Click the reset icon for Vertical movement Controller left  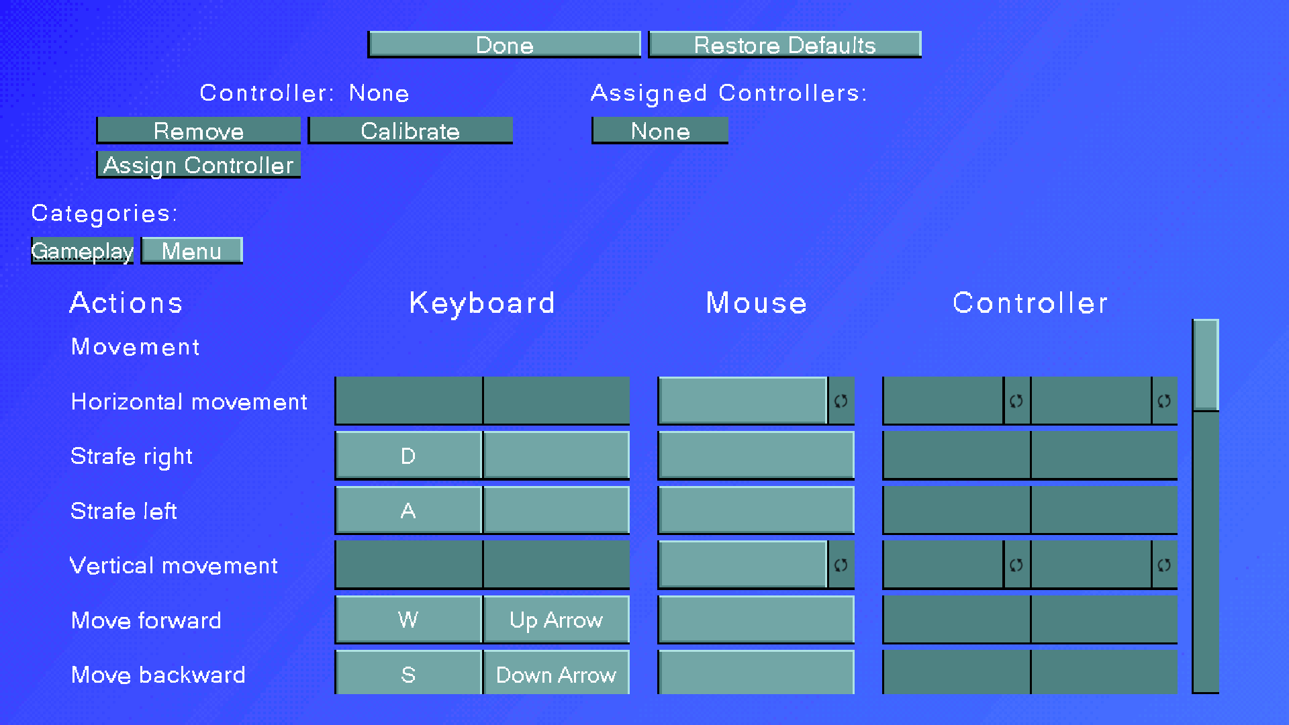click(1014, 565)
